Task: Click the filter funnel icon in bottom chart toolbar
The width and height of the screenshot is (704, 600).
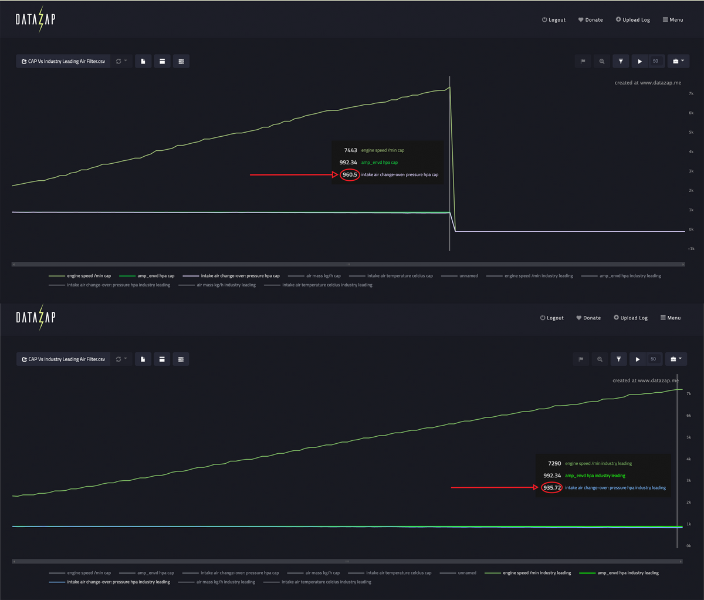Action: [x=618, y=359]
